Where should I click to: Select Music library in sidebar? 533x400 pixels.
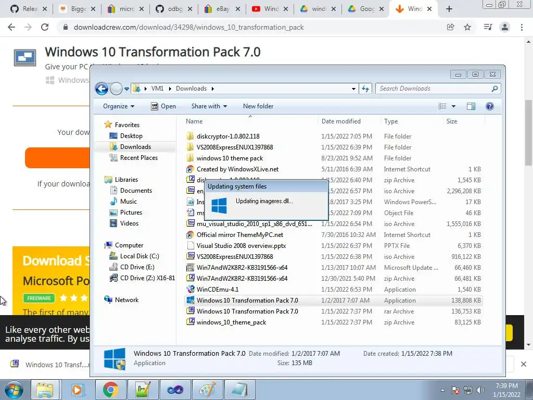click(x=128, y=202)
